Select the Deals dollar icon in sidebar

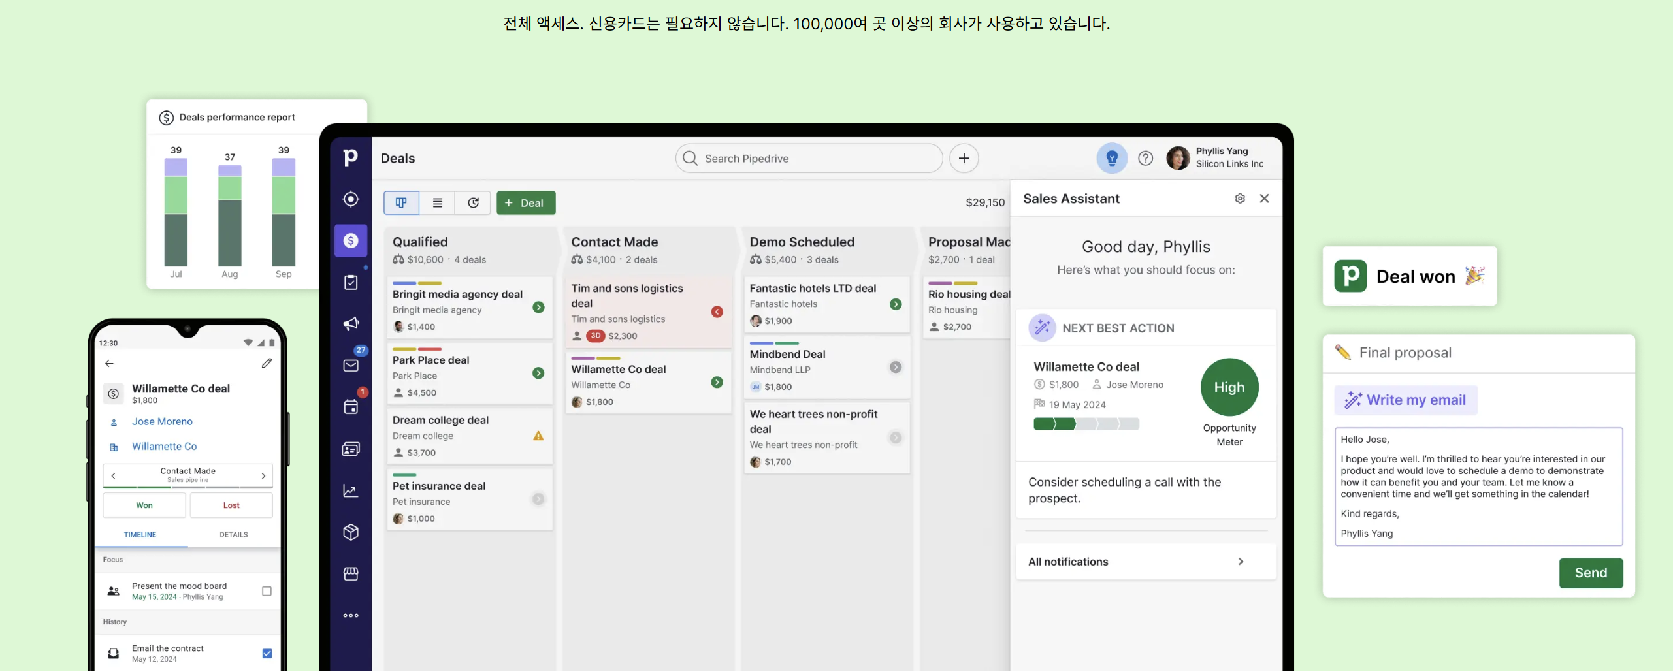351,241
